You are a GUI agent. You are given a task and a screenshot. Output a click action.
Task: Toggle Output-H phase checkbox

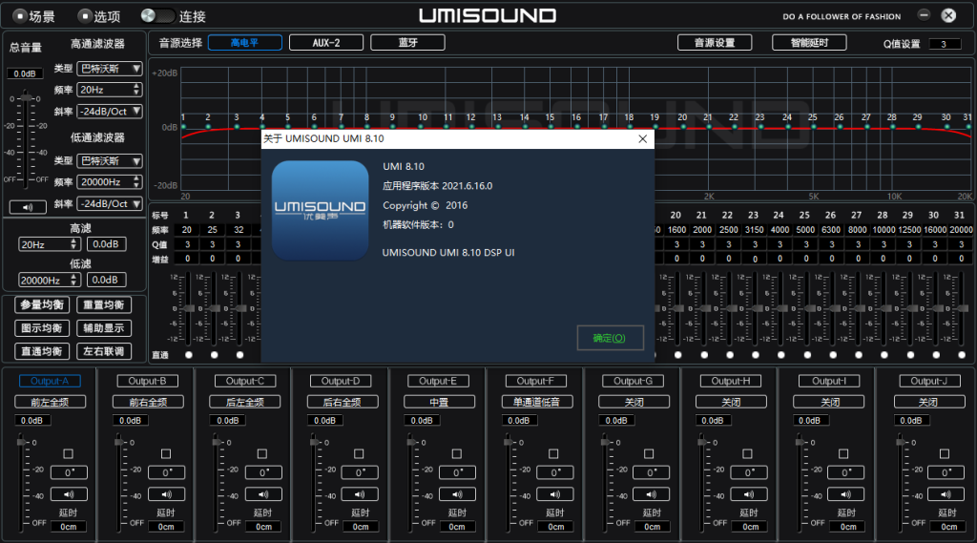[x=748, y=454]
